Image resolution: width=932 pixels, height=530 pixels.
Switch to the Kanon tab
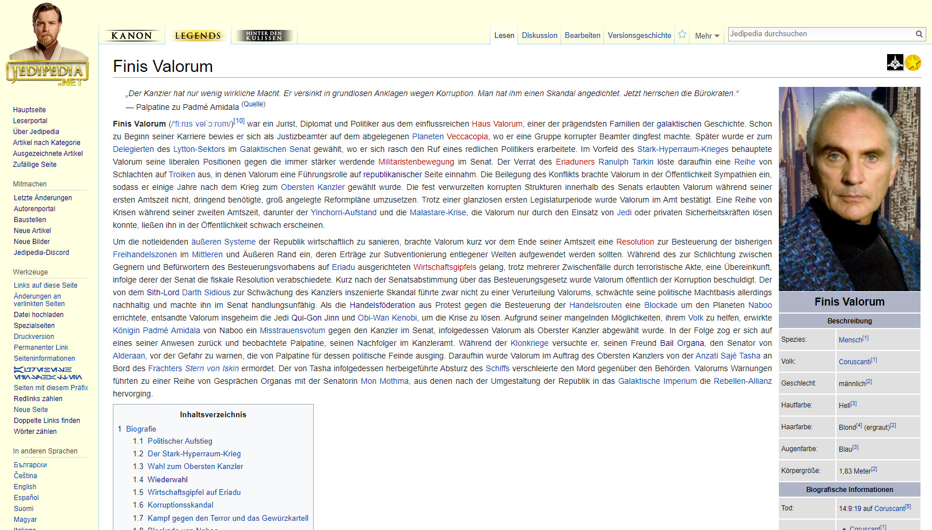pos(132,36)
